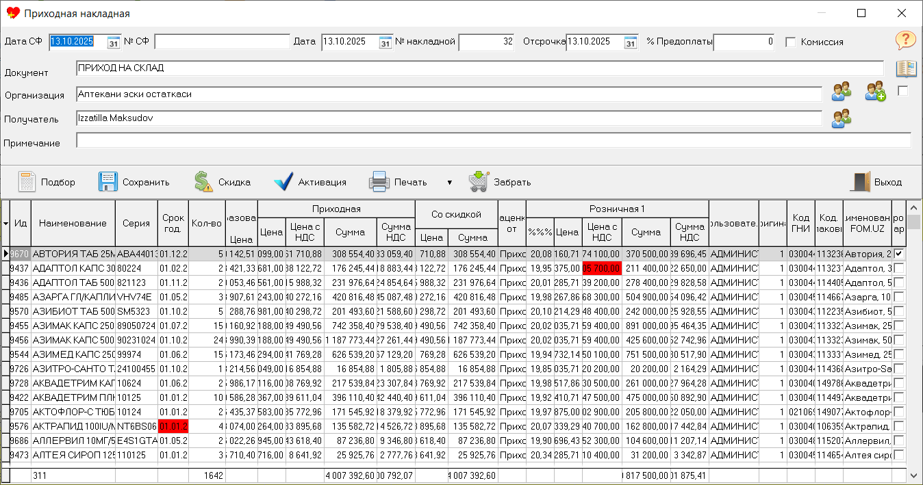Screen dimensions: 923x485
Task: Open the document reference book icon
Action: 906,68
